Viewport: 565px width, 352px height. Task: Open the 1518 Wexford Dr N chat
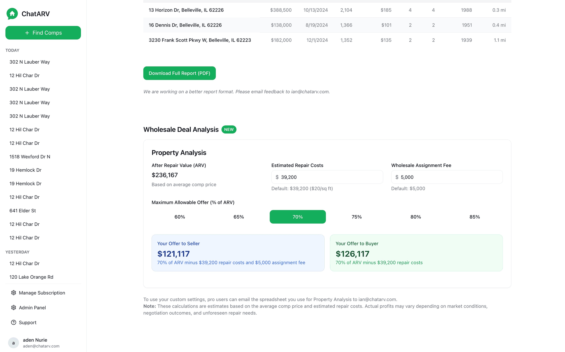coord(30,156)
